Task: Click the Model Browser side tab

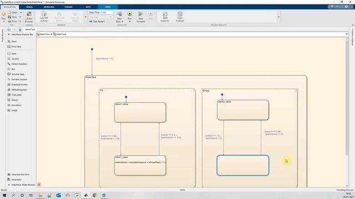Action: tap(2, 35)
